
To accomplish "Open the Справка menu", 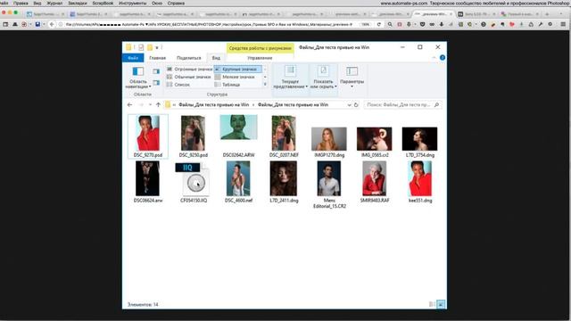I will (x=176, y=3).
